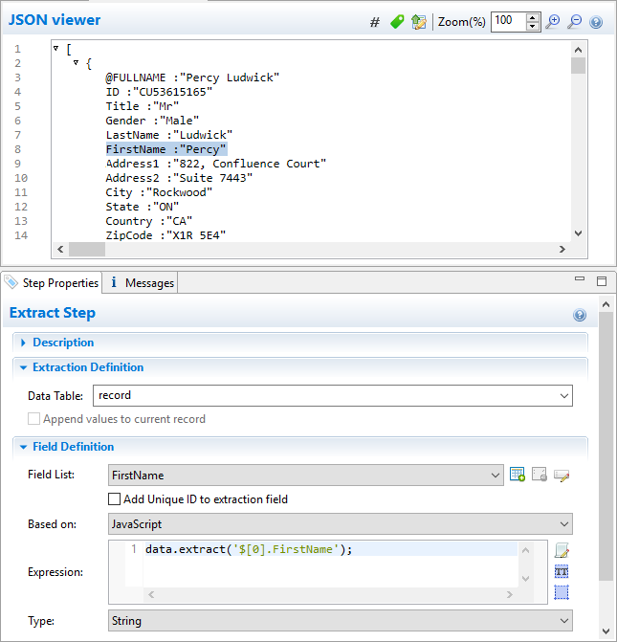
Task: Click the zoom in magnifier icon
Action: (553, 22)
